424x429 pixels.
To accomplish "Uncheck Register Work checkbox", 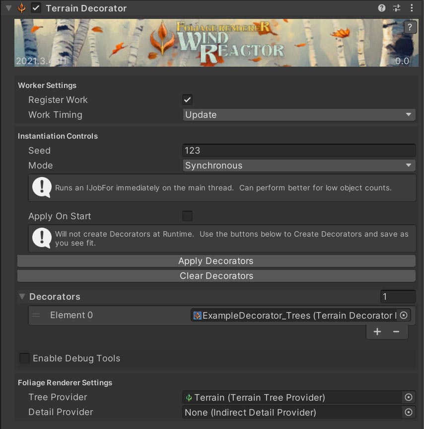I will [x=187, y=100].
